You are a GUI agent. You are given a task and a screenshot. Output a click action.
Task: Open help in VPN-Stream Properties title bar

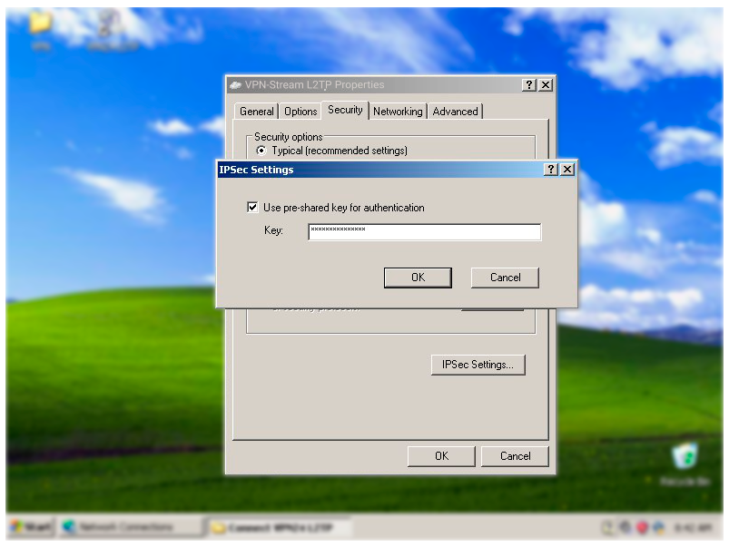click(529, 85)
